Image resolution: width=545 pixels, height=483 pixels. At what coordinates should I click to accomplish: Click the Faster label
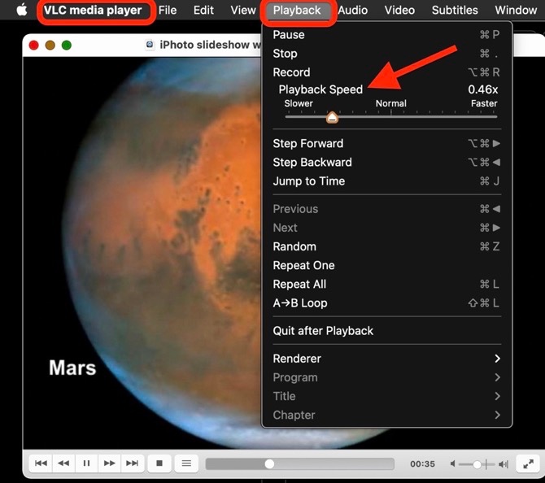click(484, 103)
